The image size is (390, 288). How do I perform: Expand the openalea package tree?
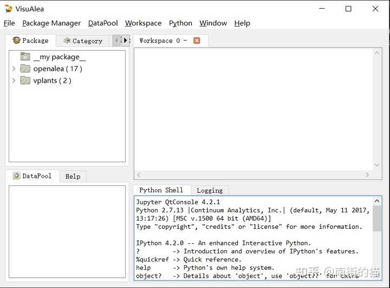pyautogui.click(x=14, y=69)
